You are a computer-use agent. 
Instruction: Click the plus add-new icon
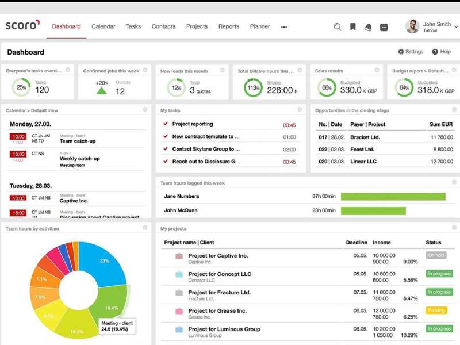pos(384,27)
